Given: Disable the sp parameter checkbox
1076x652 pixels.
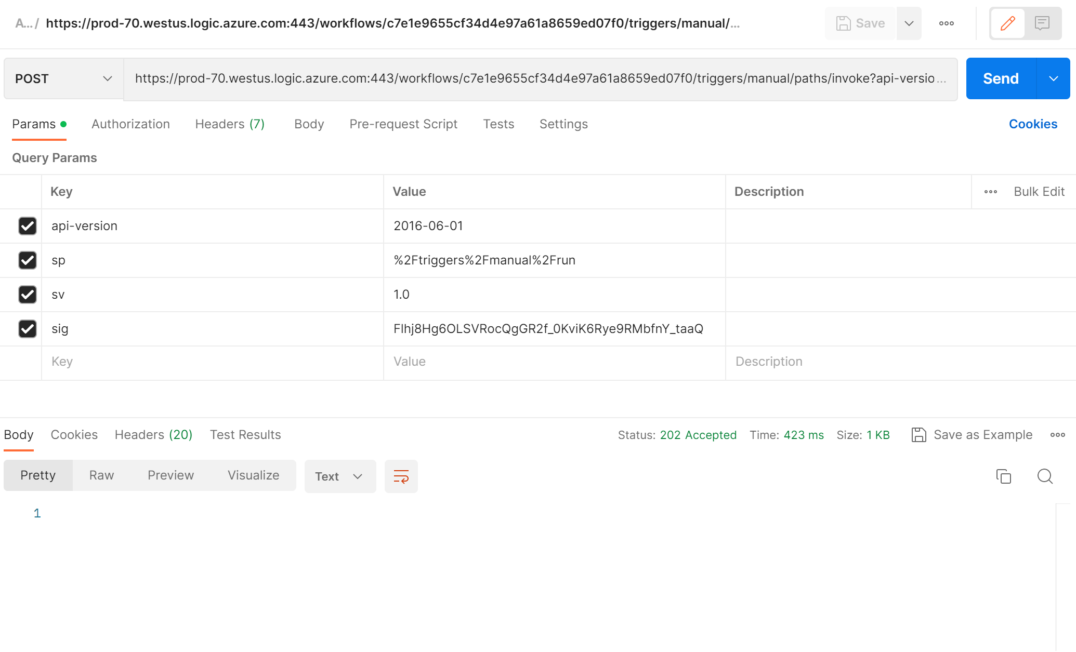Looking at the screenshot, I should click(x=28, y=260).
